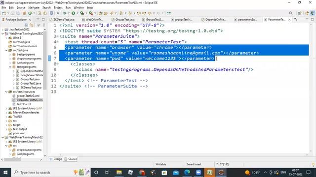316x177 pixels.
Task: Click the Collapse All icon in Package Explorer
Action: coord(26,25)
